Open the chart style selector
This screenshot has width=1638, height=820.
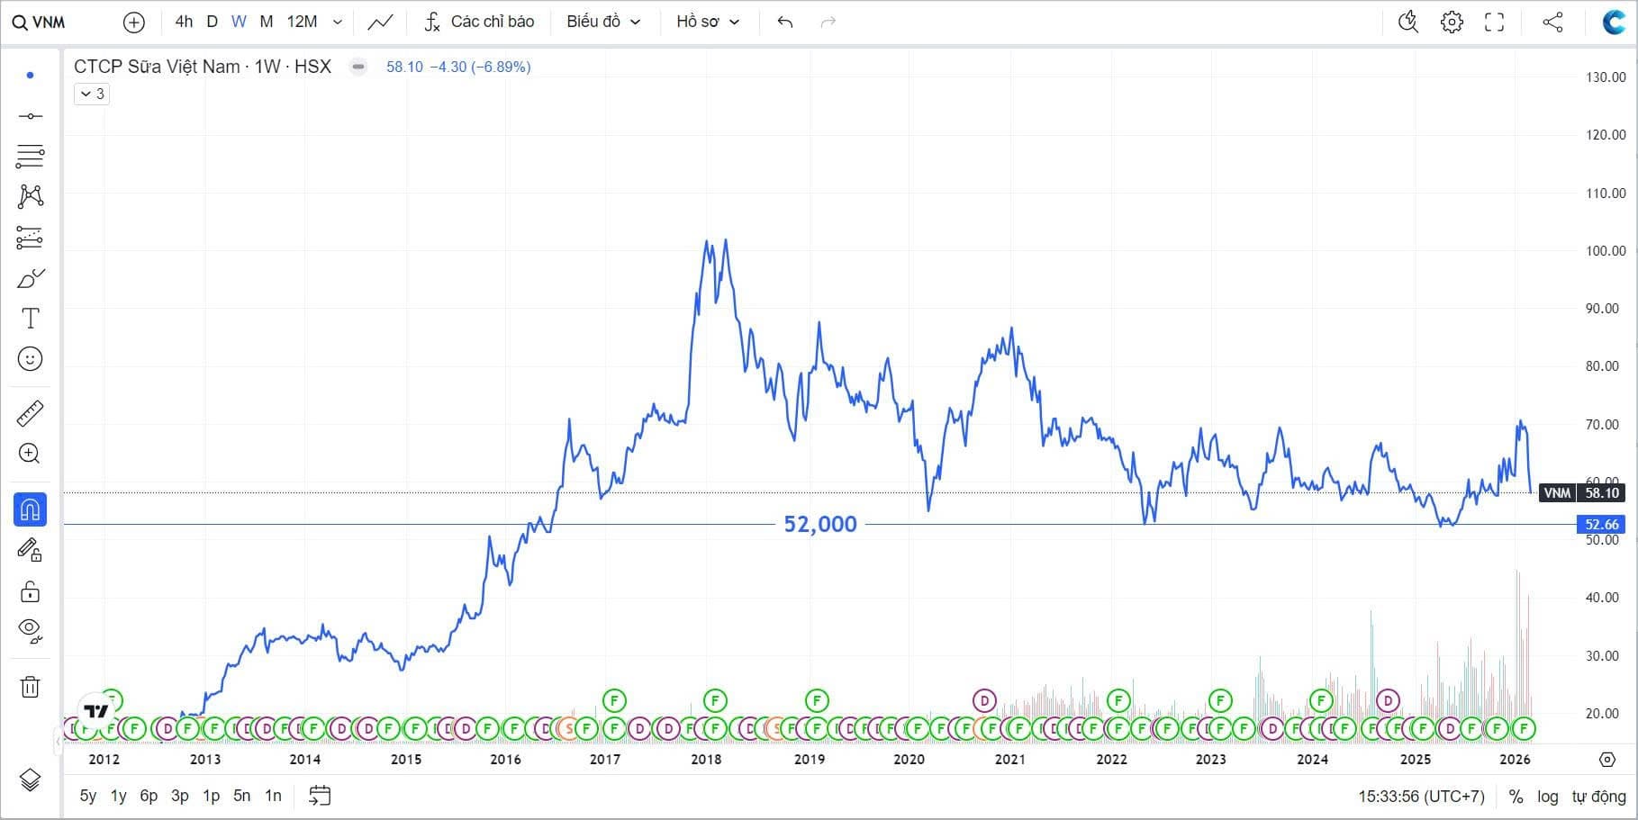point(380,22)
